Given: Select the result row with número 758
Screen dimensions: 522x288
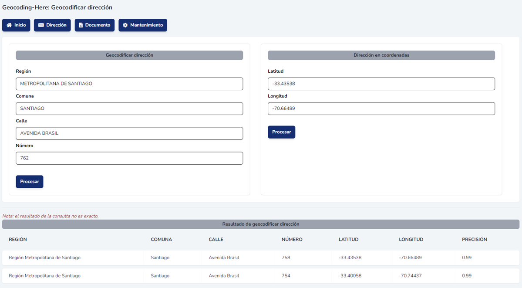Looking at the screenshot, I should tap(260, 258).
